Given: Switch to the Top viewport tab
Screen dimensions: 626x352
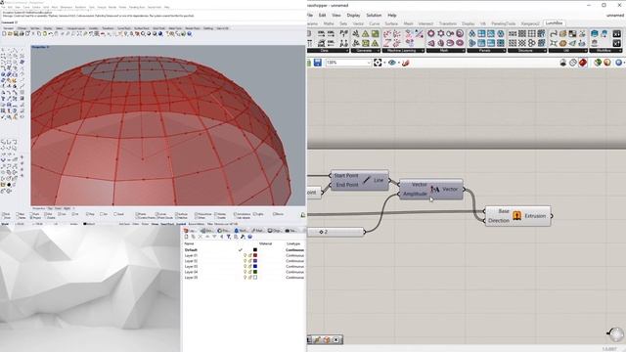Looking at the screenshot, I should tap(50, 208).
